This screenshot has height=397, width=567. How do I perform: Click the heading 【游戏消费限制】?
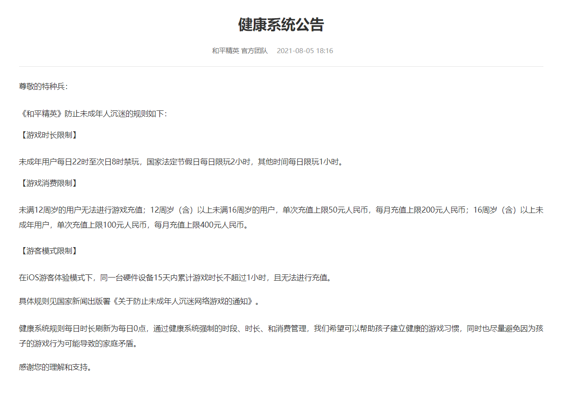tap(49, 183)
